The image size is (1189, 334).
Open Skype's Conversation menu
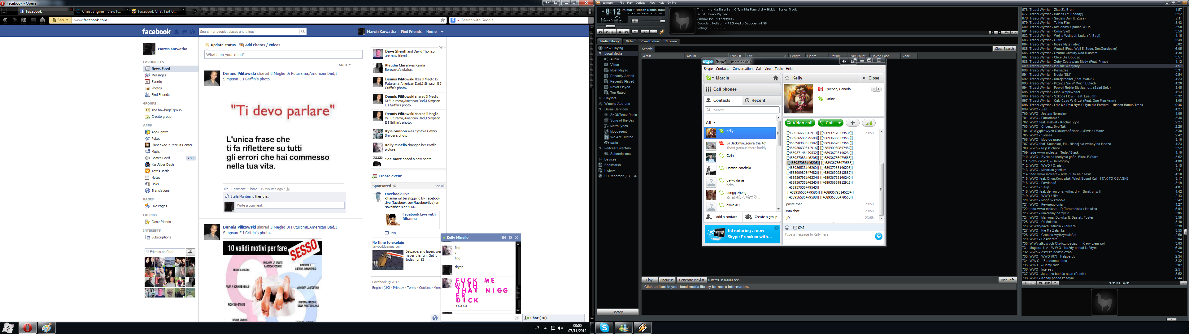[x=743, y=69]
